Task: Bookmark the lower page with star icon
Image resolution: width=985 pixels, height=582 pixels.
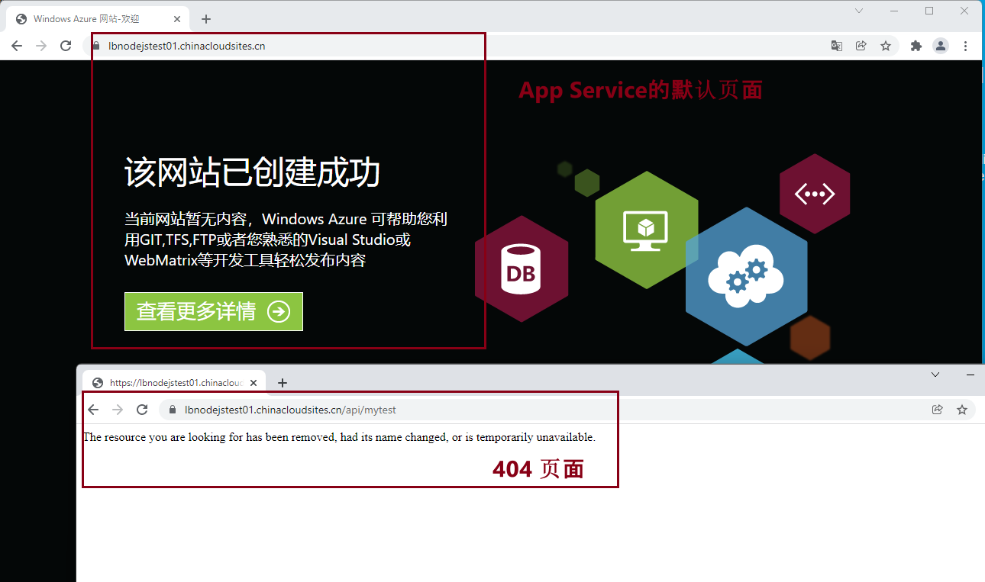Action: click(962, 410)
